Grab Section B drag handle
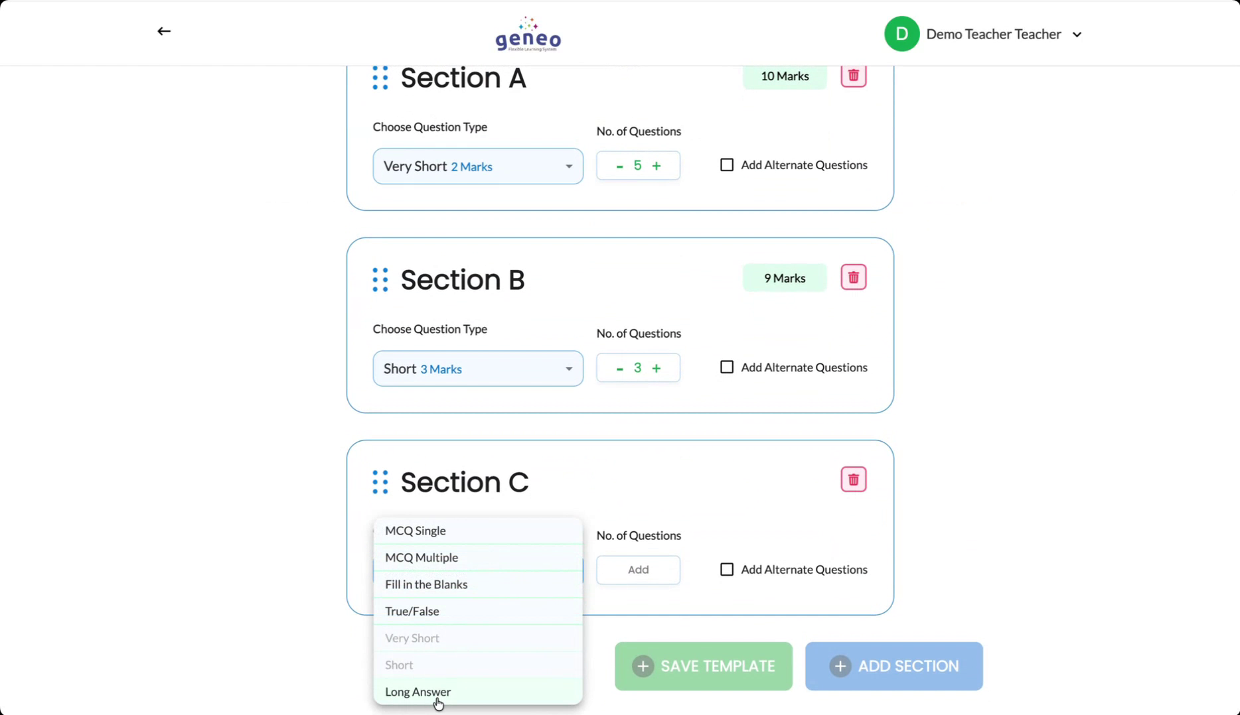1240x715 pixels. (x=380, y=280)
